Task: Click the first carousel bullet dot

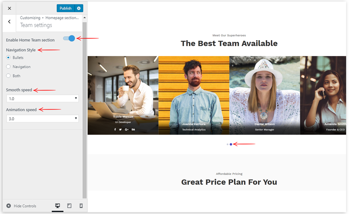Action: point(228,144)
